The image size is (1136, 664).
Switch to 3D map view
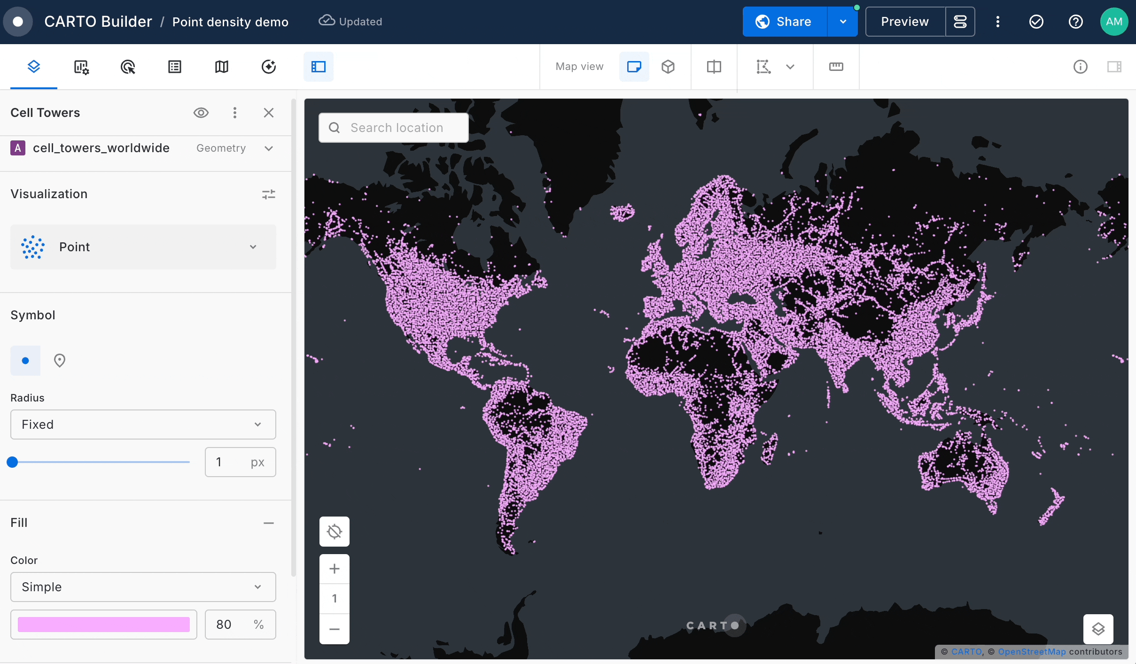[x=668, y=67]
